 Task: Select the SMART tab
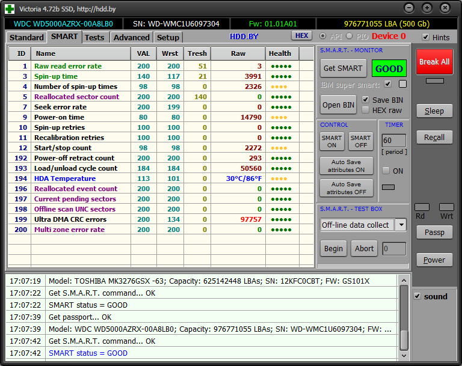64,37
